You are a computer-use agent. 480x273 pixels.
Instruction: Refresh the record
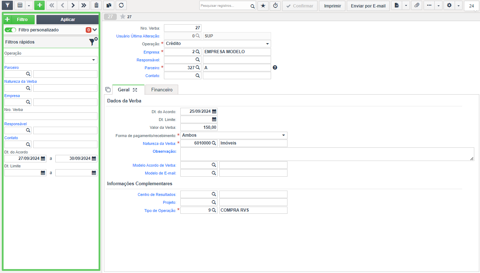[121, 5]
